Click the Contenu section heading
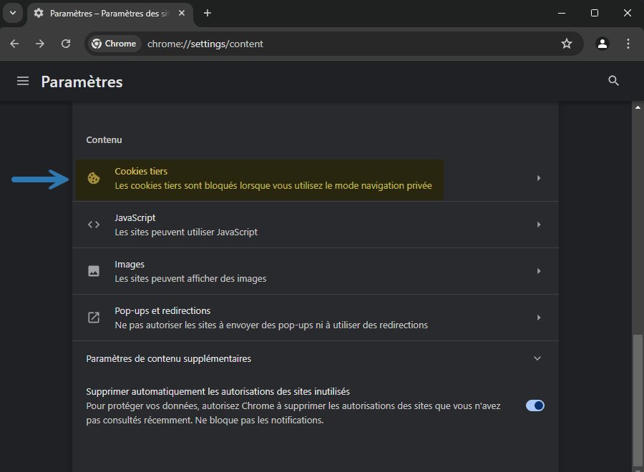This screenshot has height=472, width=644. tap(104, 140)
